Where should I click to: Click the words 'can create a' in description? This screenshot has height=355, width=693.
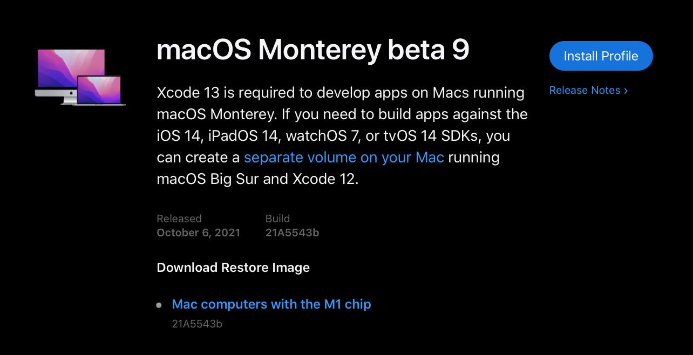[x=198, y=158]
